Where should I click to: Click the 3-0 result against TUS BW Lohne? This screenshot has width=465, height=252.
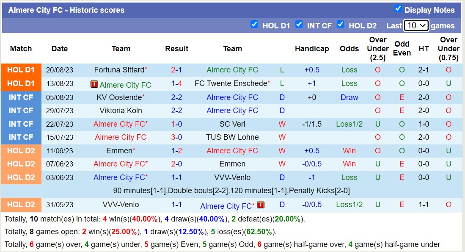(176, 137)
